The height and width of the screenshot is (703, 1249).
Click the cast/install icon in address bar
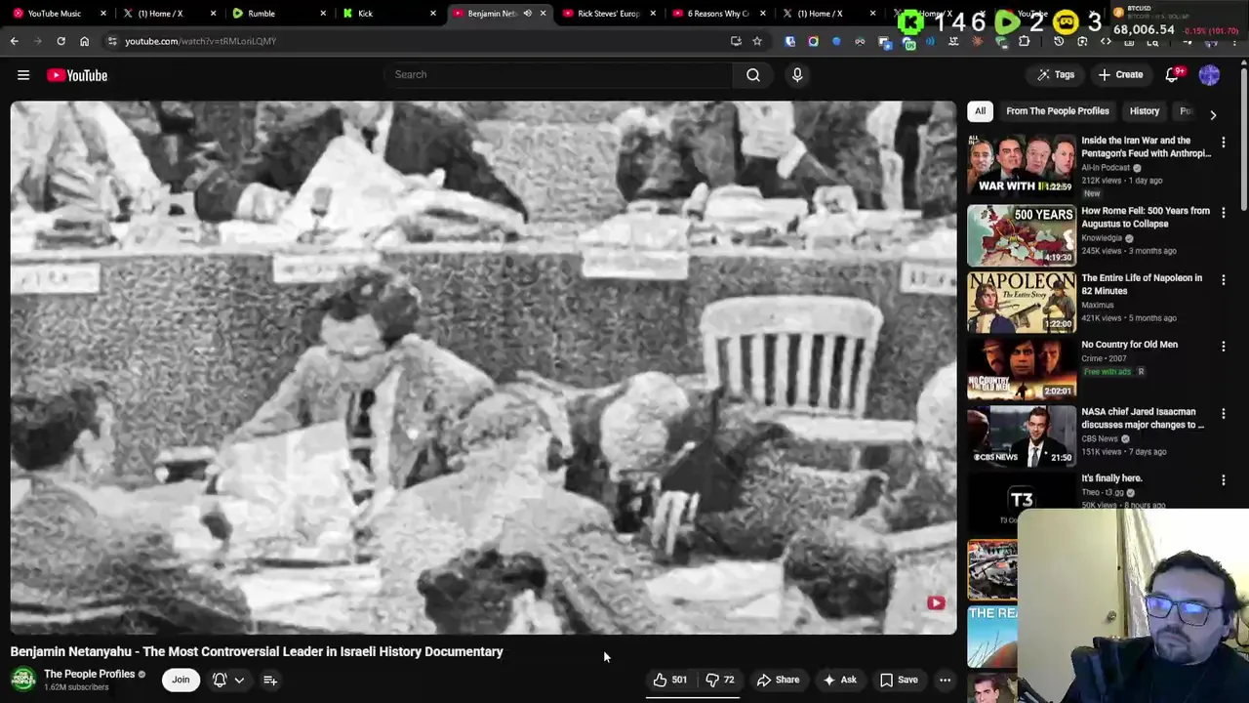736,41
